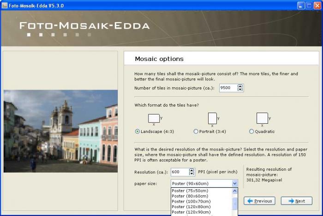The width and height of the screenshot is (323, 216).
Task: Click the source photo preview of colorful buildings
Action: tap(60, 131)
